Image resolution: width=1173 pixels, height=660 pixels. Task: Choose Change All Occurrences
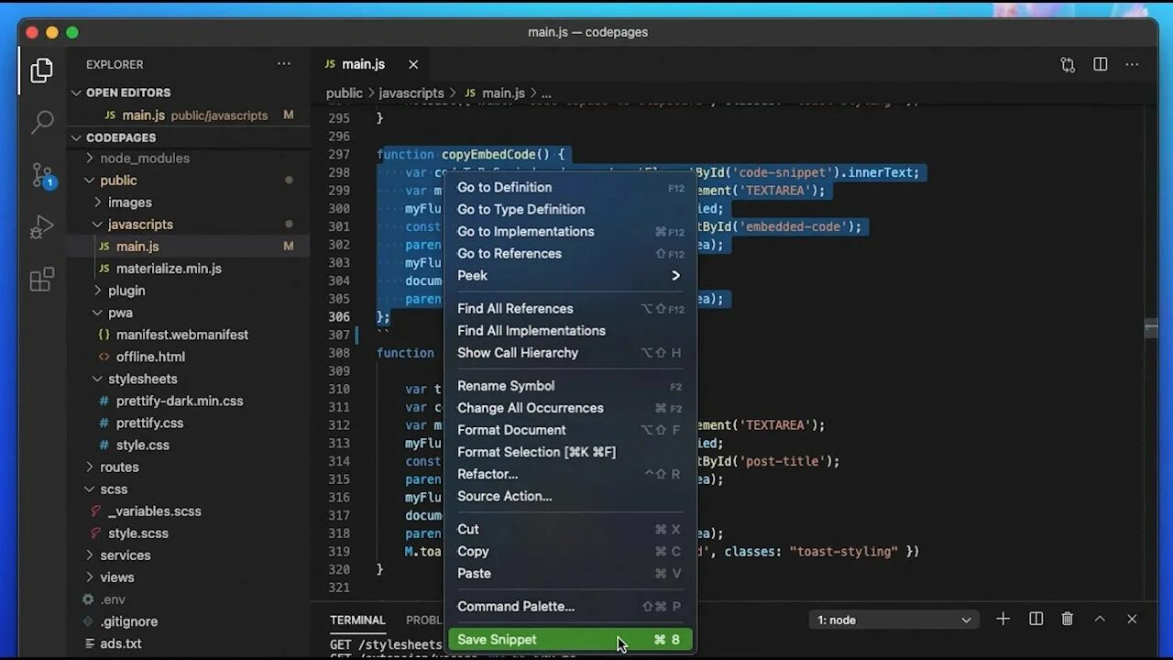tap(570, 407)
